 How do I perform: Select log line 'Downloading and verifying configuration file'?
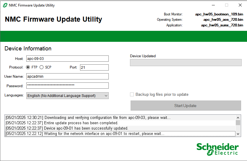coord(120,118)
